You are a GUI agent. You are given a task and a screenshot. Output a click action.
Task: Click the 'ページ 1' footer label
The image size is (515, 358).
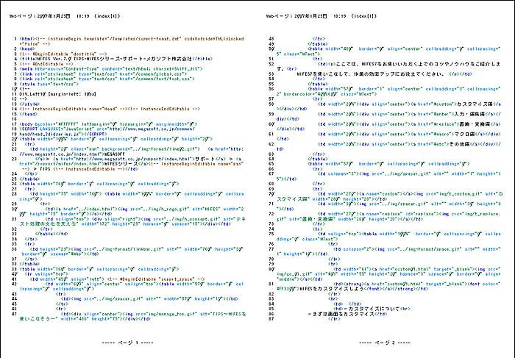click(127, 343)
